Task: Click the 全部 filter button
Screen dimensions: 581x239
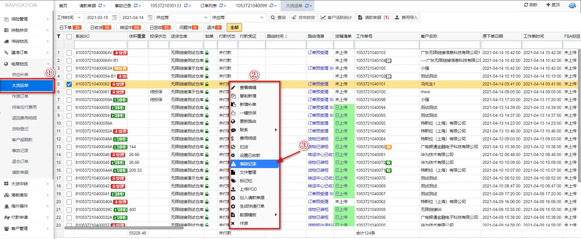Action: [x=234, y=27]
